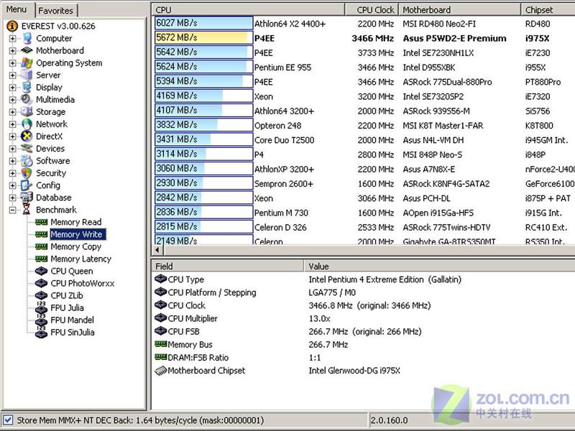
Task: Expand the Motherboard tree node
Action: (12, 50)
